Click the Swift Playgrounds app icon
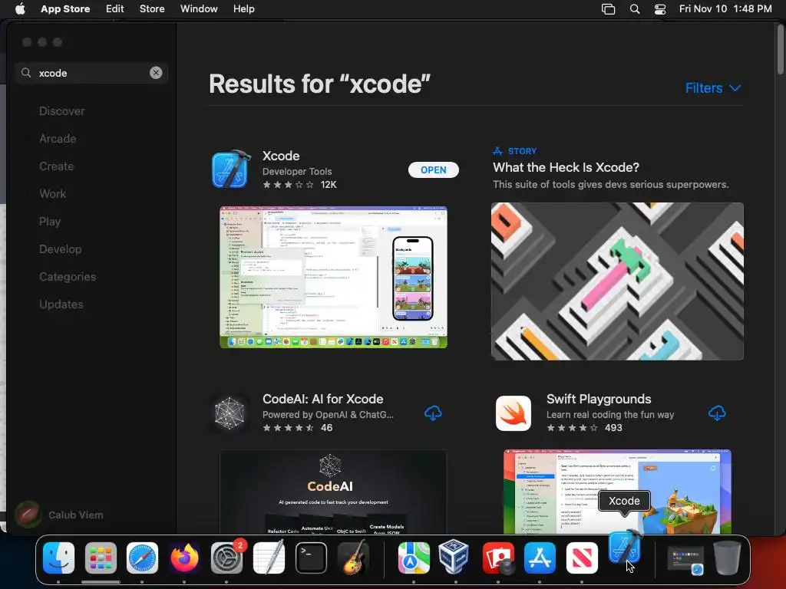The width and height of the screenshot is (786, 589). [514, 413]
